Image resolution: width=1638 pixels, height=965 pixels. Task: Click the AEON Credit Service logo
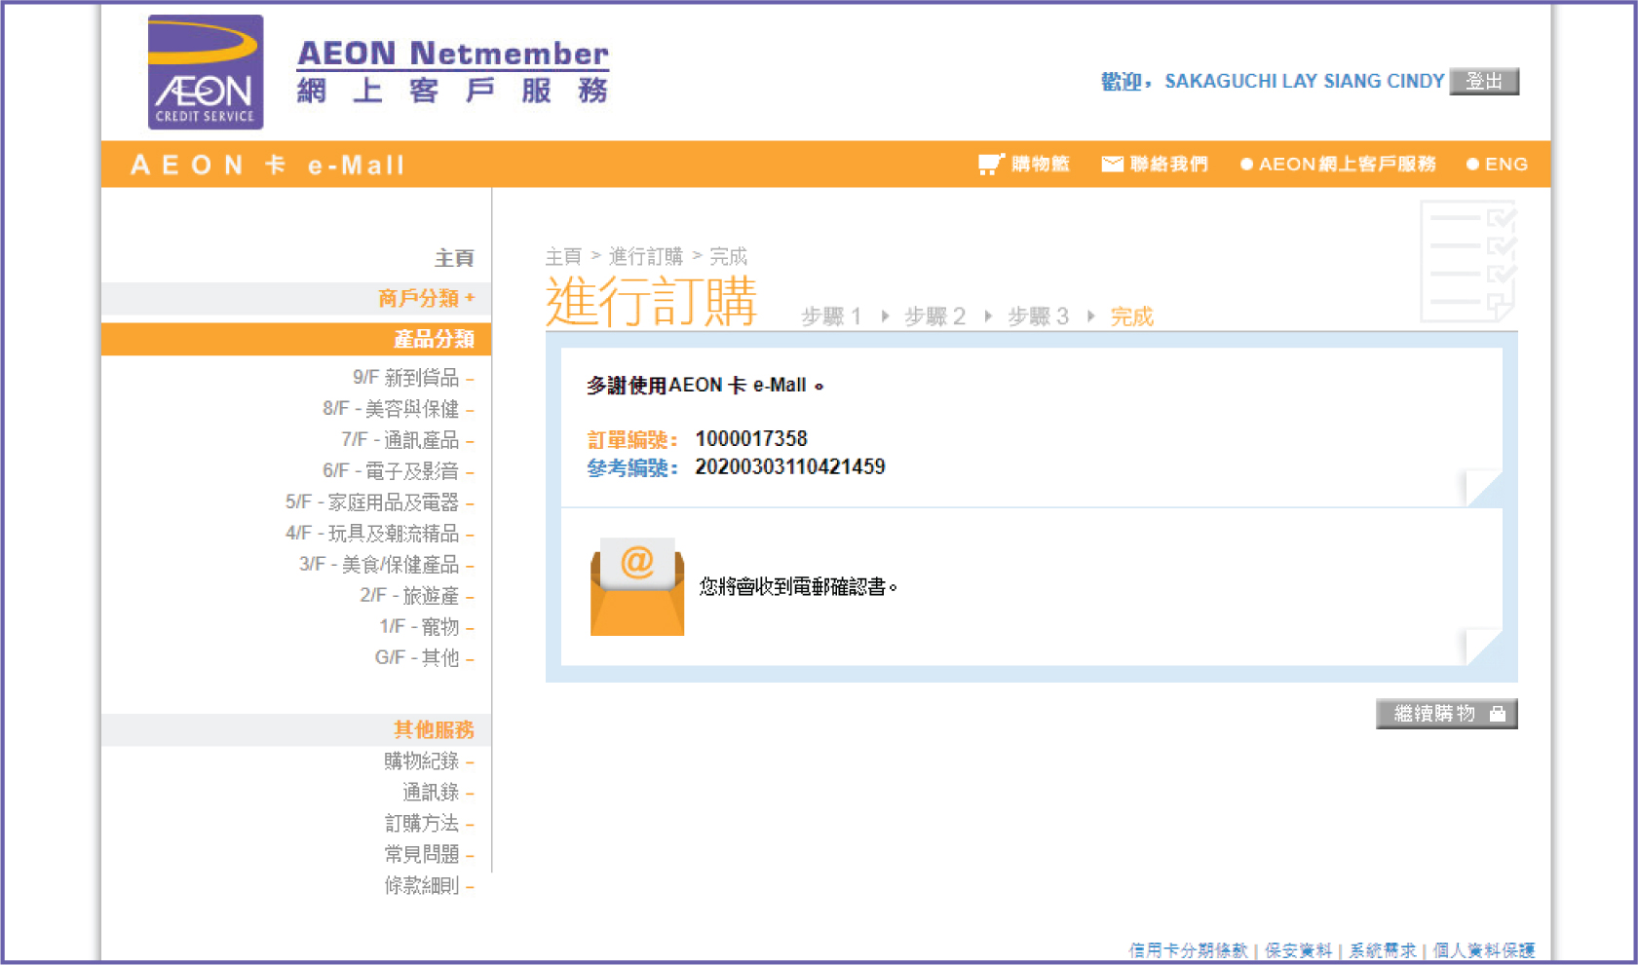tap(206, 72)
